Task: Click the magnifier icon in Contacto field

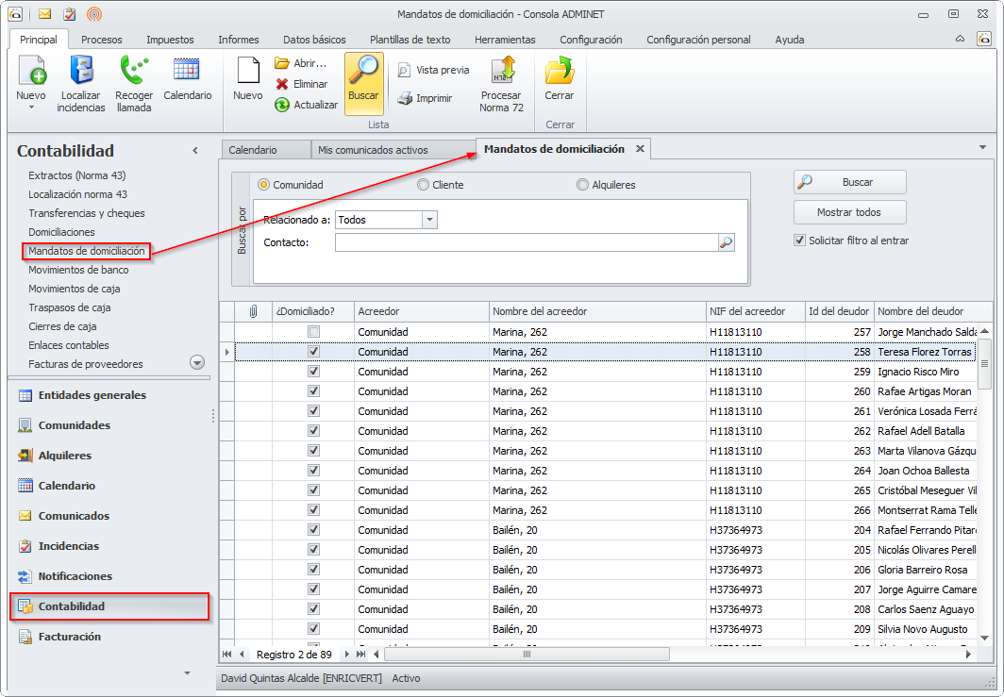Action: coord(726,242)
